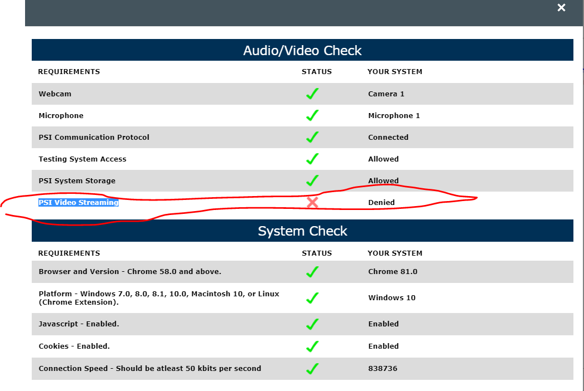The image size is (584, 391).
Task: Click Allowed in Testing System Access row
Action: coord(383,159)
